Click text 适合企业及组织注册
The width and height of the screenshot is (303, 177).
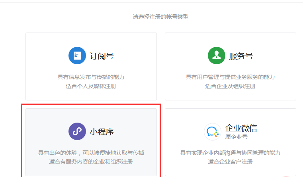tap(230, 86)
